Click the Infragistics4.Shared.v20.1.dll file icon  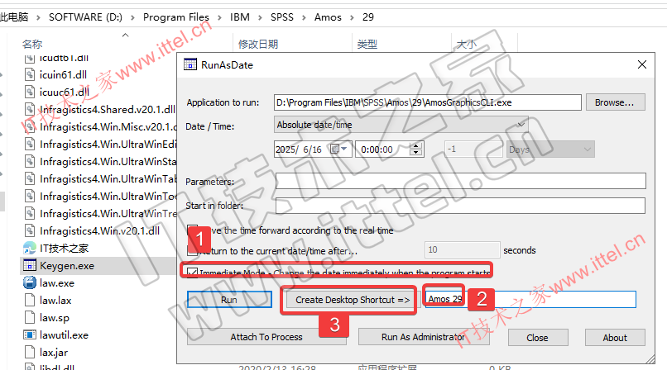click(29, 110)
